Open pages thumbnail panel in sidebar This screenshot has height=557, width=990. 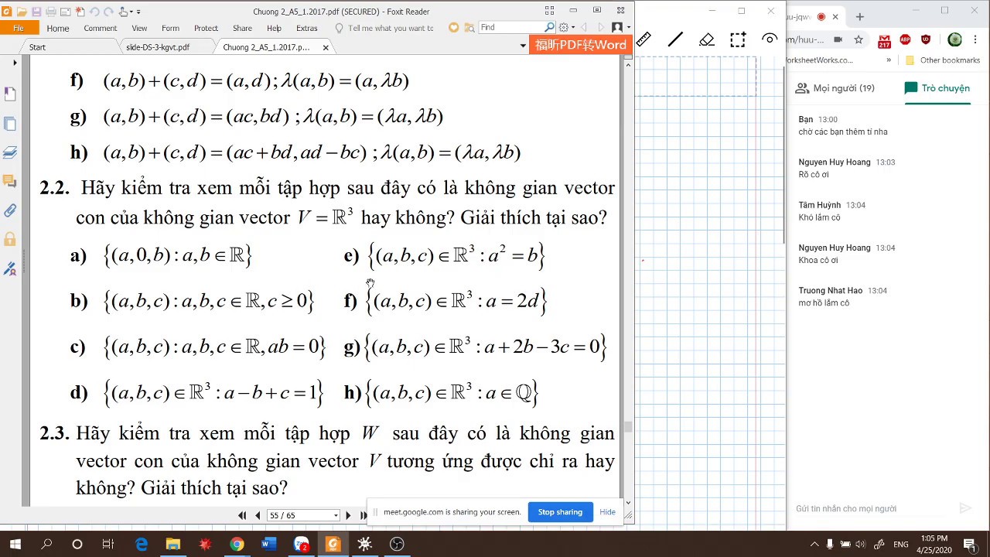[x=10, y=123]
